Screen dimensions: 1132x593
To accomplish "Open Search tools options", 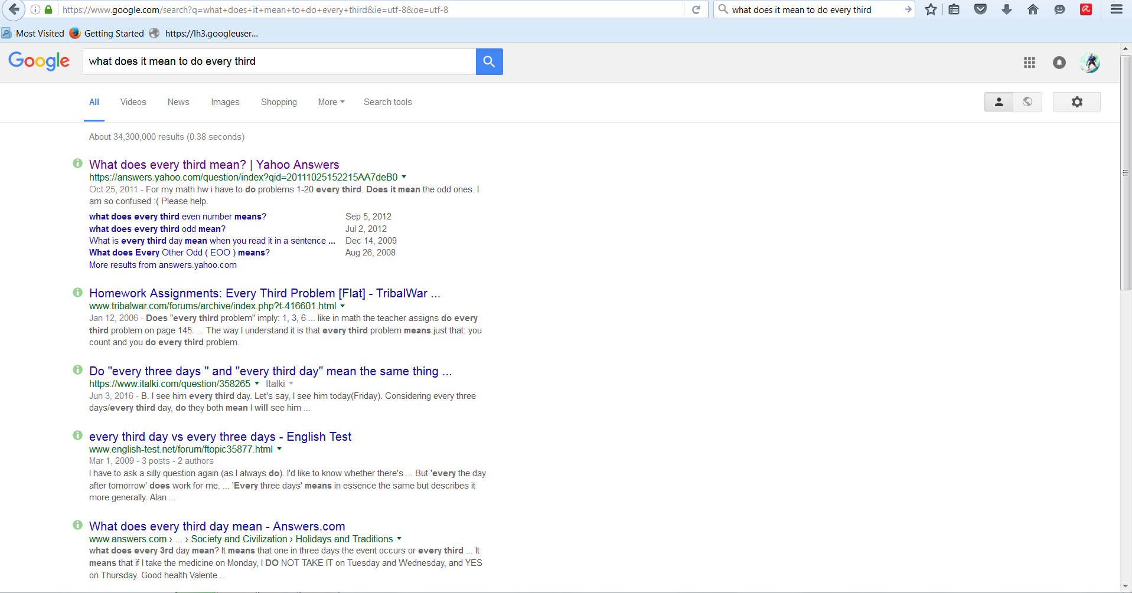I will click(388, 102).
